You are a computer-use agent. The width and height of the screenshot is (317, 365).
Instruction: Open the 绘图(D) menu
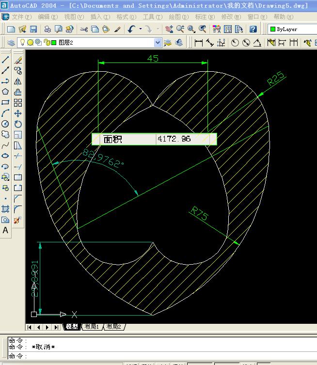179,17
